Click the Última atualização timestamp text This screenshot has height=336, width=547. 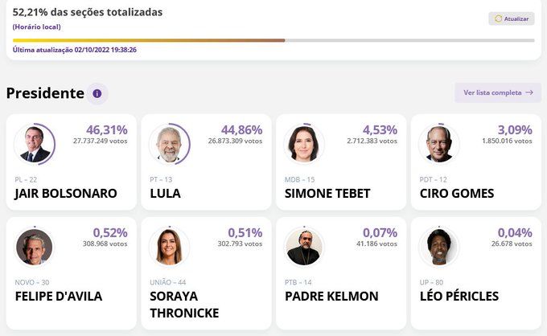click(x=75, y=50)
